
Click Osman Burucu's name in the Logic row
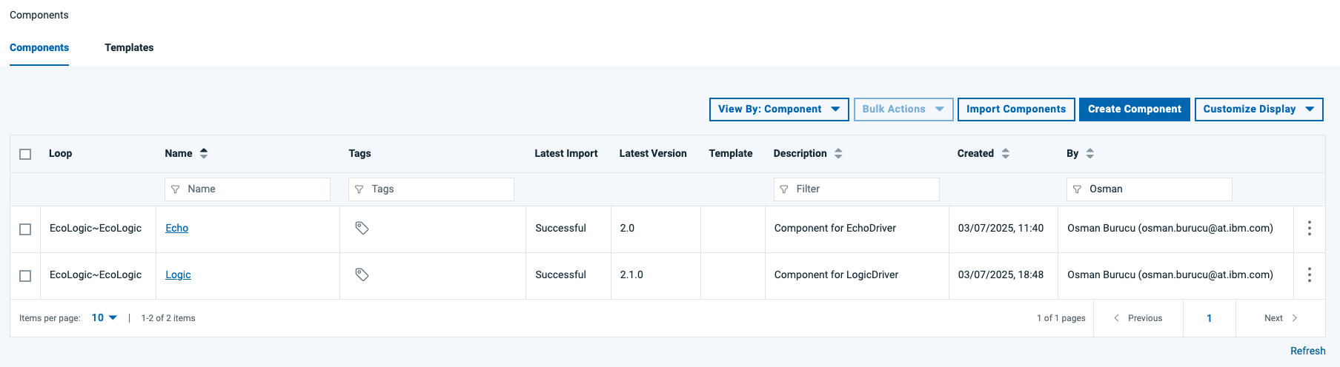(x=1170, y=275)
